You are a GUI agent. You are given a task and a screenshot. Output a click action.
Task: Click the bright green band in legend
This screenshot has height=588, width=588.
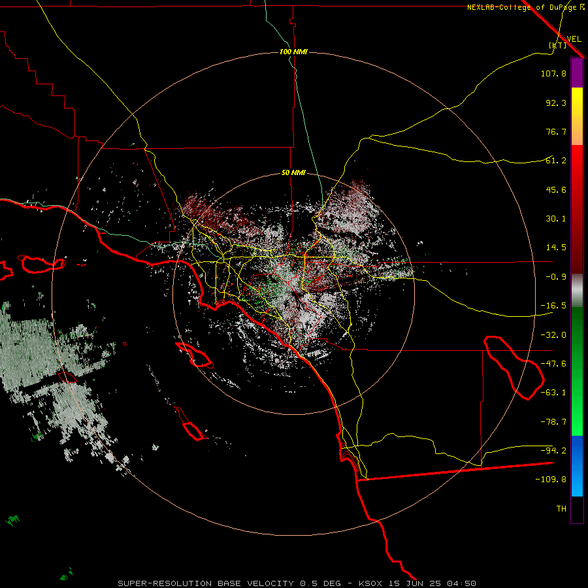click(577, 372)
